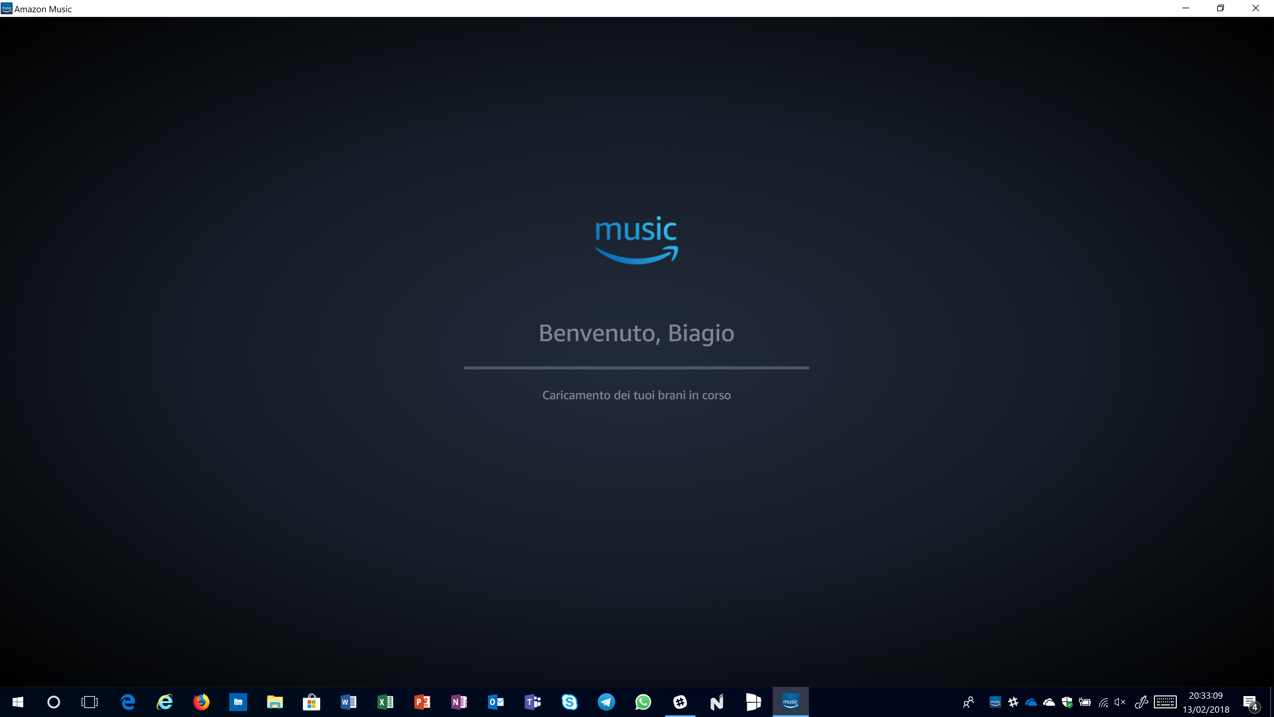Launch Microsoft Edge from taskbar
The width and height of the screenshot is (1274, 717).
[x=128, y=702]
